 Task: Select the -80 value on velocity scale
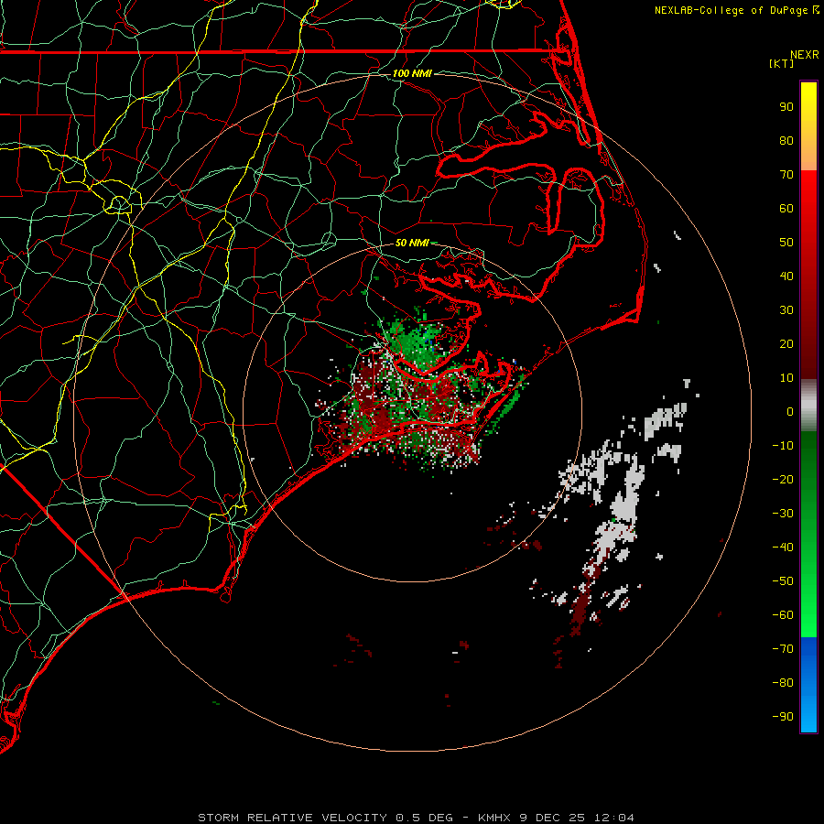(783, 683)
